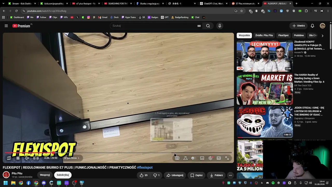The height and width of the screenshot is (187, 332).
Task: Open YouTube notifications bell
Action: [313, 26]
